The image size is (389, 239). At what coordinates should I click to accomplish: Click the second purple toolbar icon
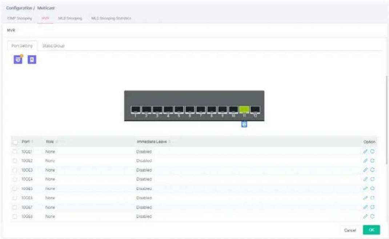(32, 59)
